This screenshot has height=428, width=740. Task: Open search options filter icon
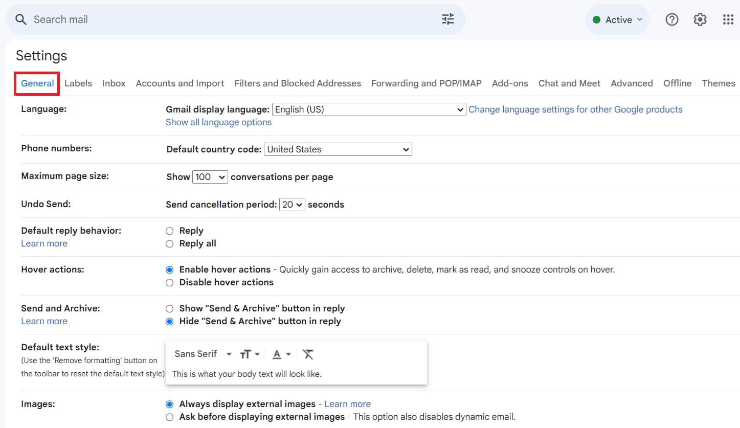pos(448,19)
